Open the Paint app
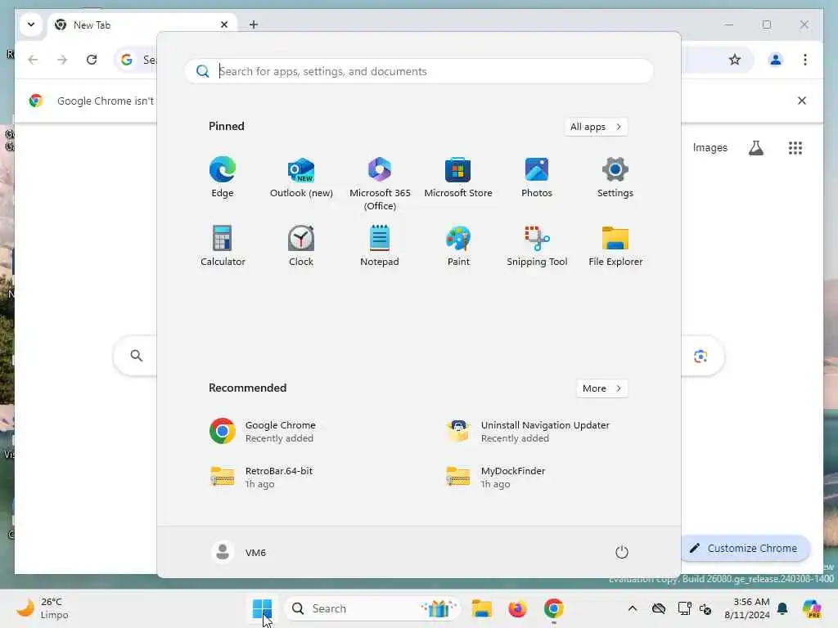This screenshot has width=838, height=628. tap(458, 245)
